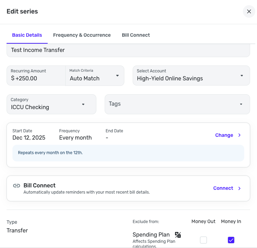Switch to Frequency & Occurrence tab
The width and height of the screenshot is (257, 248).
(x=82, y=35)
